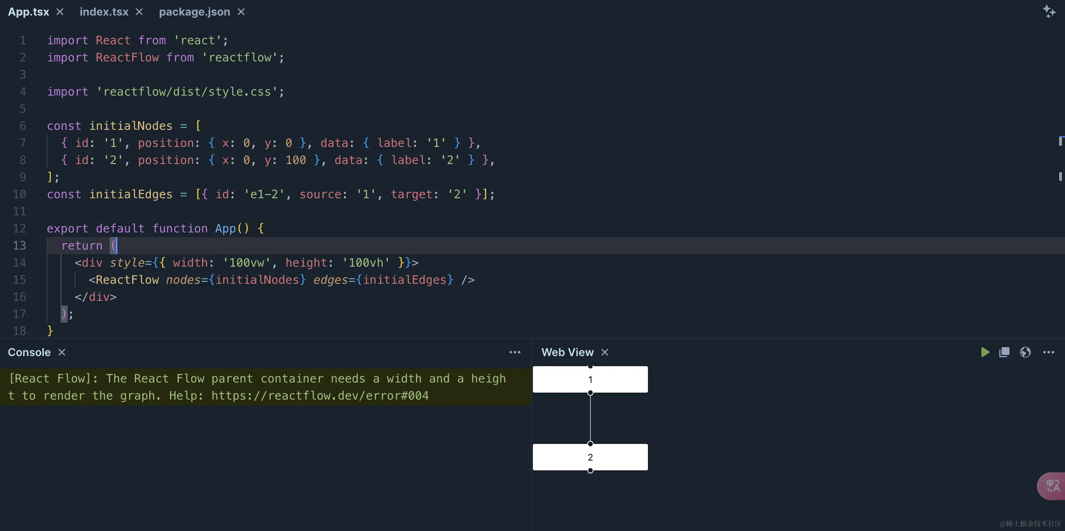Open preview in browser globe icon
Image resolution: width=1065 pixels, height=531 pixels.
click(1025, 352)
